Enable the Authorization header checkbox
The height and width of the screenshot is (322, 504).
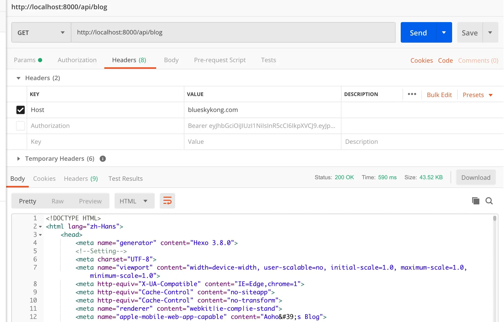tap(21, 126)
